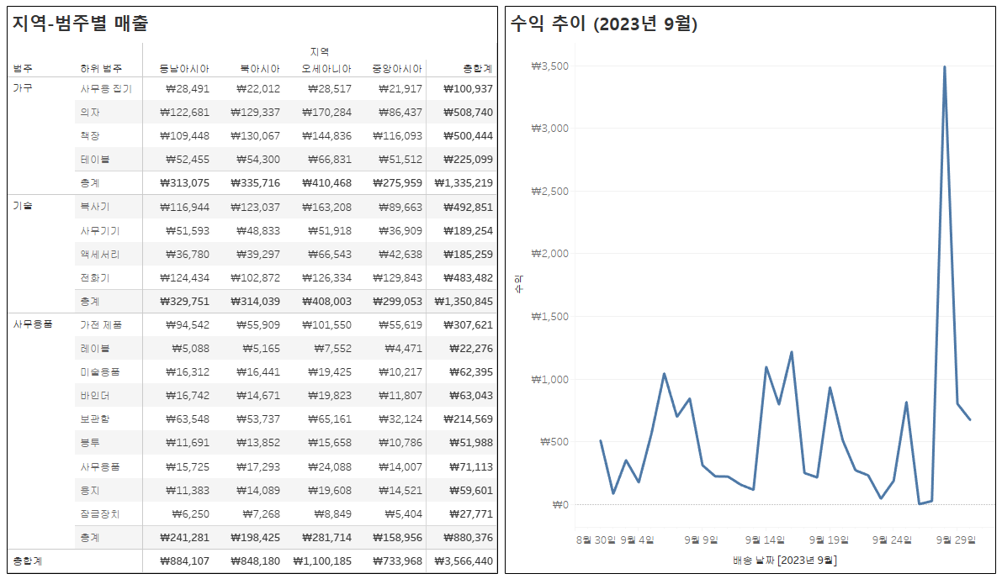The width and height of the screenshot is (1002, 579).
Task: Click the ₩3,566,440 grand total cell
Action: click(464, 561)
